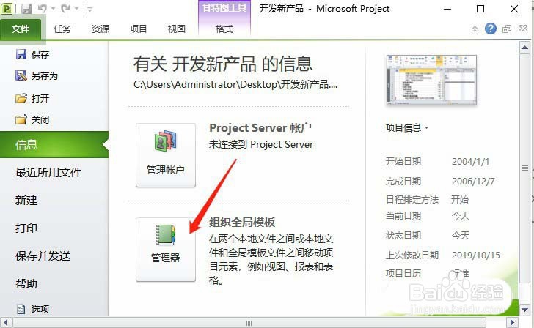534x328 pixels.
Task: Click the Save icon in quick access toolbar
Action: tap(26, 9)
